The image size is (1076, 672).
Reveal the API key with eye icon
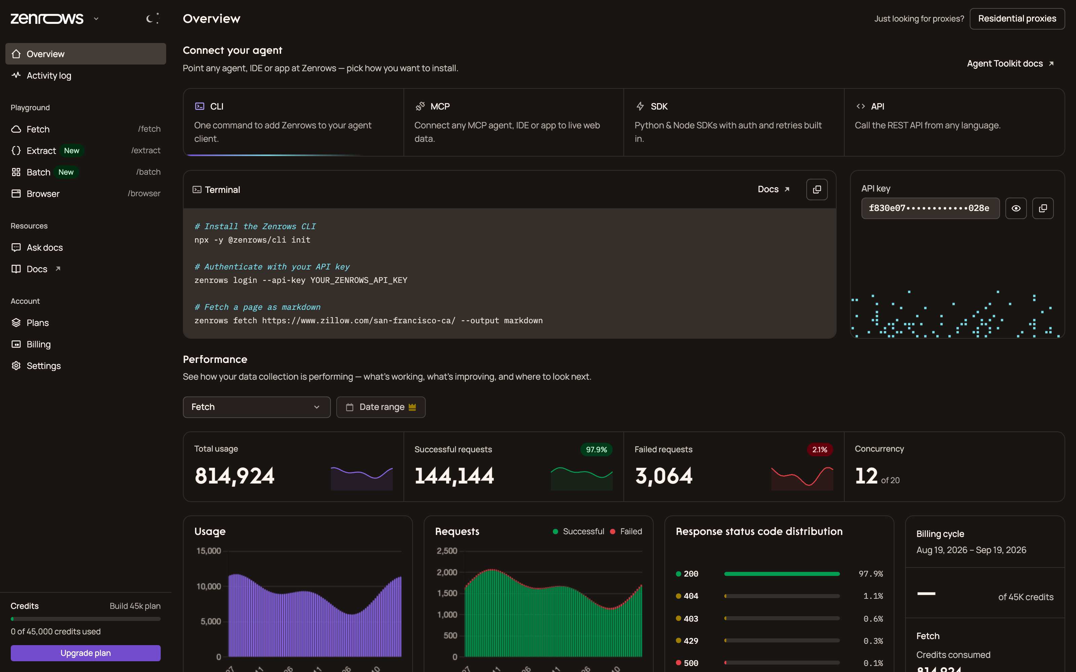pyautogui.click(x=1016, y=208)
